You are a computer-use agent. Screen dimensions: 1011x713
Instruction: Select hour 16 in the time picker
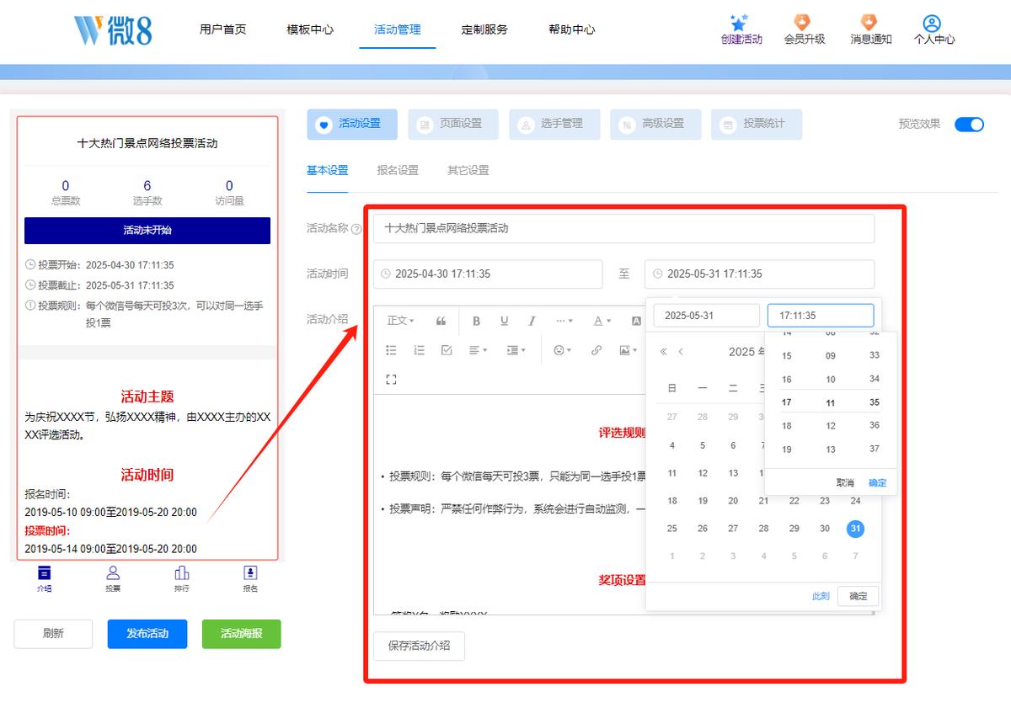(x=787, y=380)
